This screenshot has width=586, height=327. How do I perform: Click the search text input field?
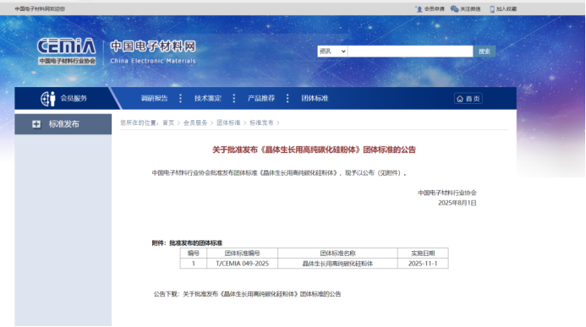(x=410, y=52)
